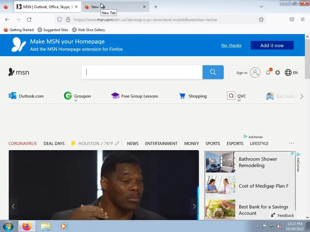The height and width of the screenshot is (232, 310).
Task: Open the Groupon ad shortcut
Action: (x=77, y=96)
